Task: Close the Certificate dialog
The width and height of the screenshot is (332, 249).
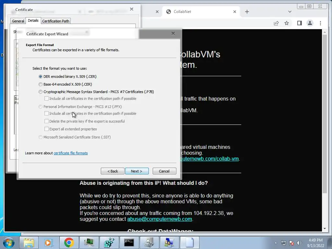Action: pyautogui.click(x=132, y=9)
